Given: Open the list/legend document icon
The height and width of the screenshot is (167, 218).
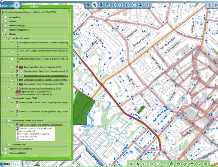Looking at the screenshot, I should [134, 5].
